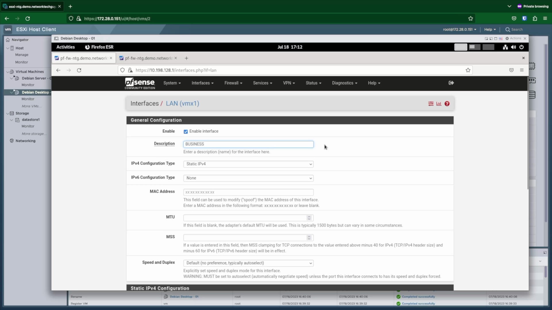This screenshot has width=552, height=310.
Task: Reload the inner Firefox ESR page
Action: point(79,70)
